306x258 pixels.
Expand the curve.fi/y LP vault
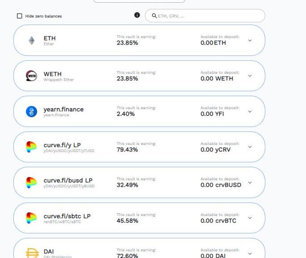[x=250, y=147]
